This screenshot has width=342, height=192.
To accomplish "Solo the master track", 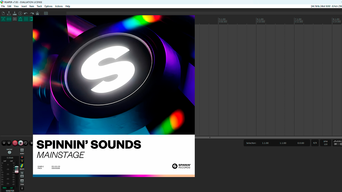I will point(22,161).
